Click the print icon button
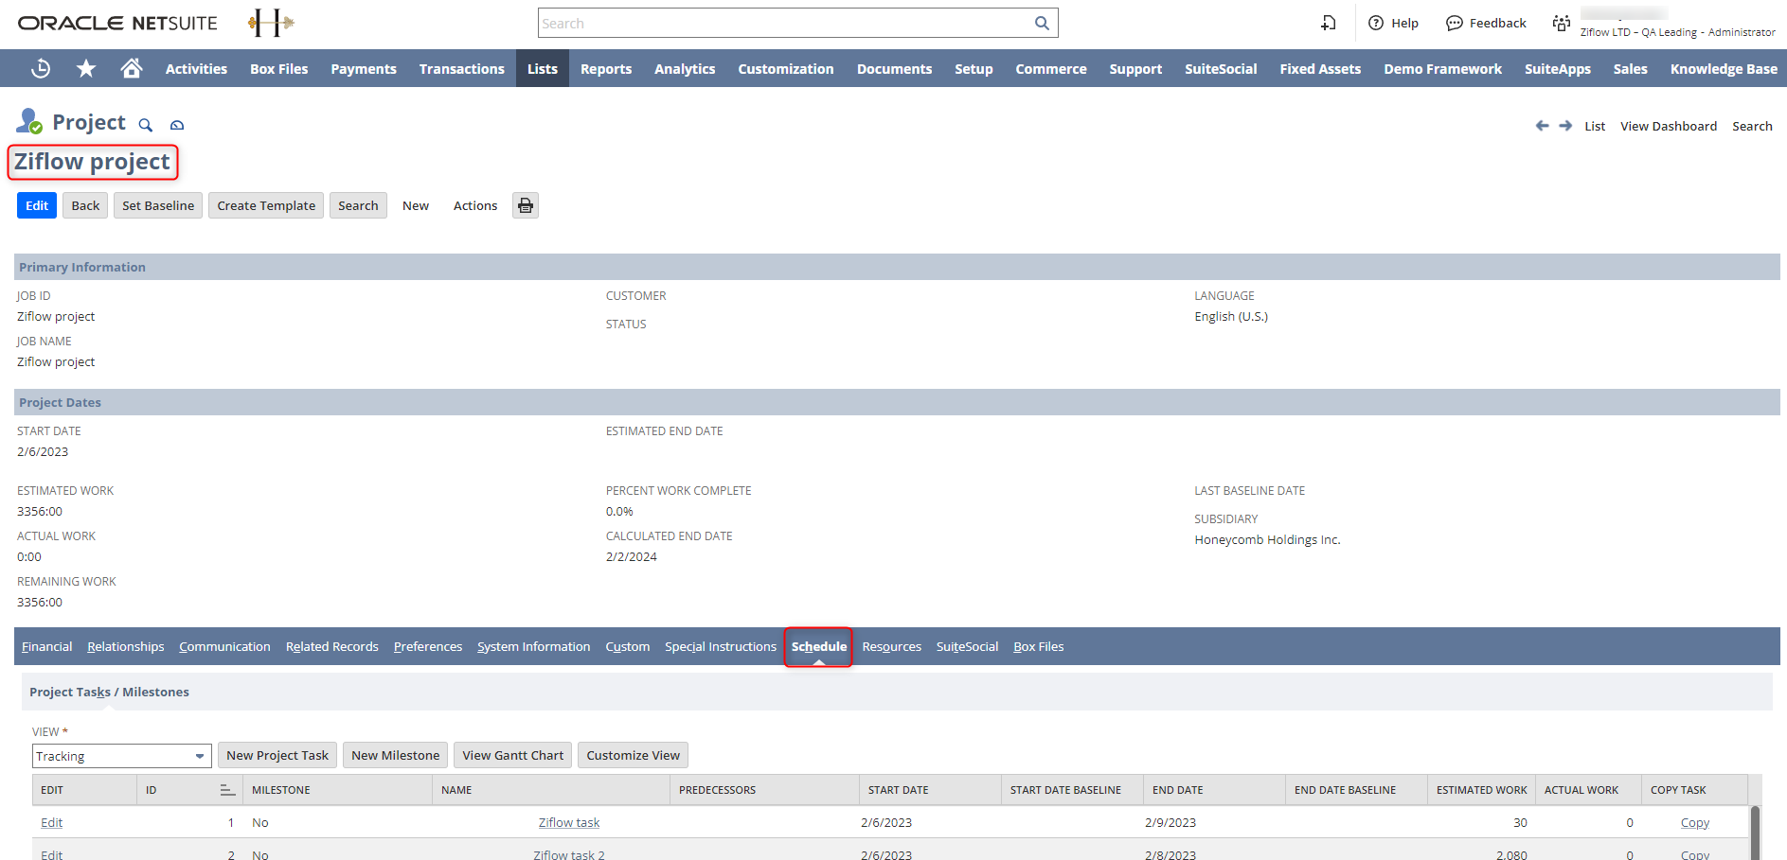 point(526,205)
